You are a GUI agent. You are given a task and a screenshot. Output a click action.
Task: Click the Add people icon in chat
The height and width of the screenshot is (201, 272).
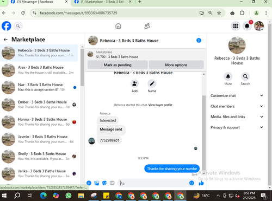(x=134, y=83)
